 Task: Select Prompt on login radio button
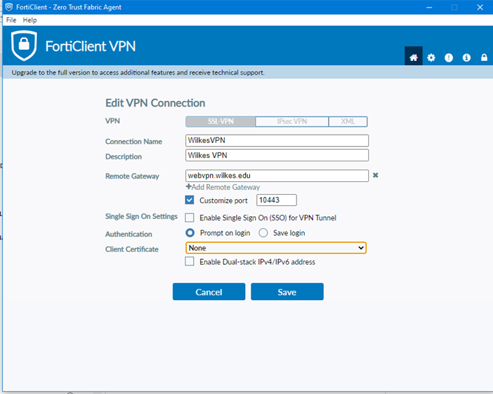190,233
